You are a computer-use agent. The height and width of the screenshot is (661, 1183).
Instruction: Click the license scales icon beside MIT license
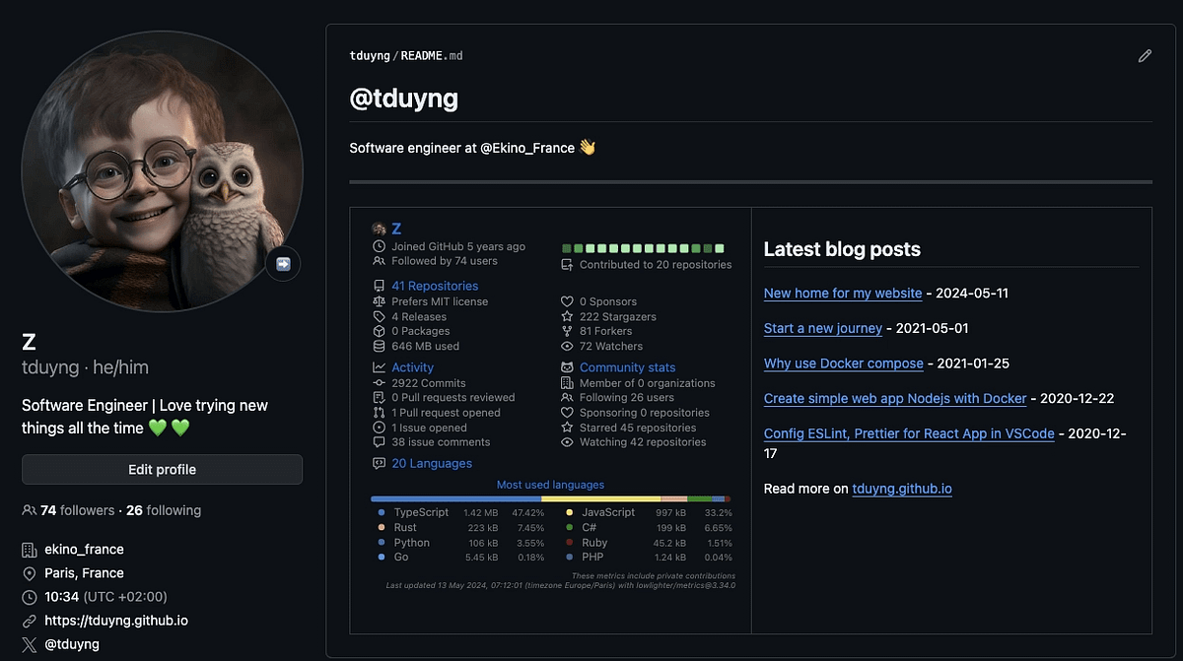click(x=380, y=301)
